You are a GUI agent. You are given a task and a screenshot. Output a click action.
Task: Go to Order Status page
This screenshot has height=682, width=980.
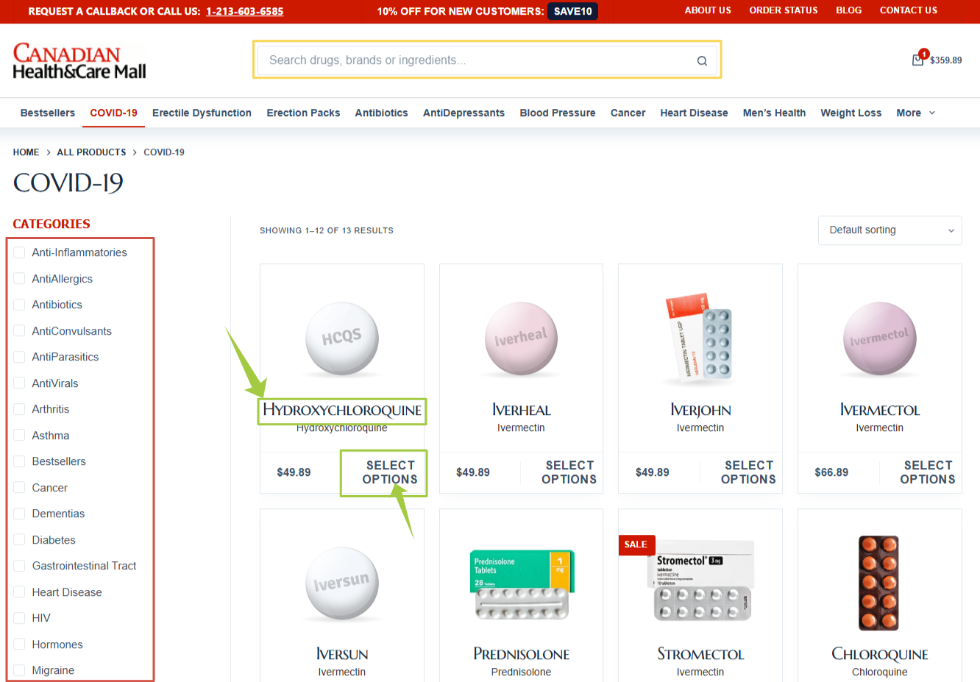[784, 10]
